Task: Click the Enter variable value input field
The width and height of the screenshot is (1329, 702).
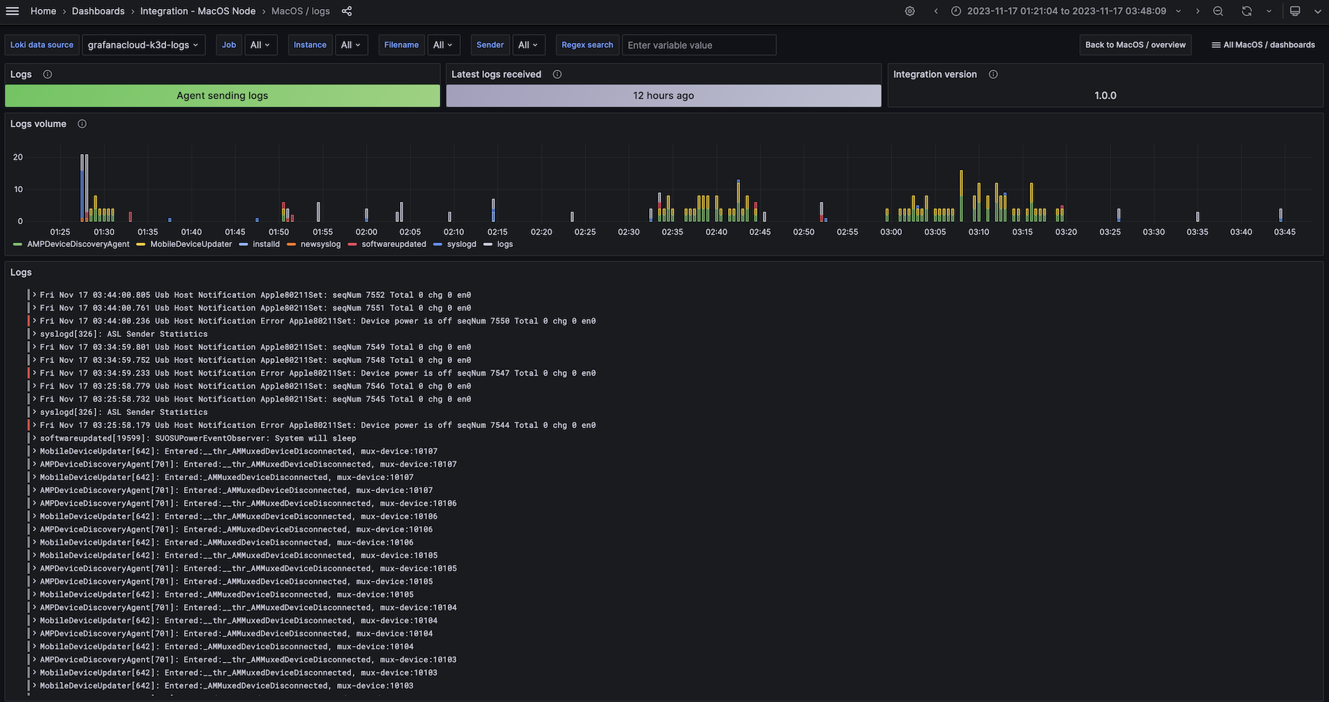Action: pyautogui.click(x=698, y=44)
